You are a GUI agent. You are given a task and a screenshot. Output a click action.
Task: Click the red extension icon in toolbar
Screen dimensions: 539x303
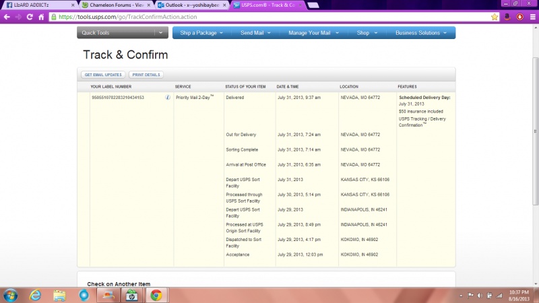click(x=519, y=17)
